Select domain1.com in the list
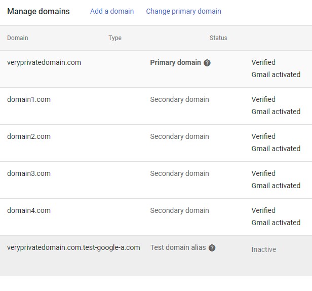 tap(29, 99)
